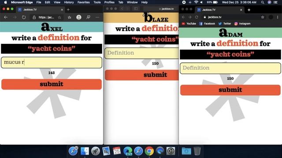Viewport: 282px width, 158px height.
Task: Go forward in the Chrome window
Action: [x=190, y=17]
